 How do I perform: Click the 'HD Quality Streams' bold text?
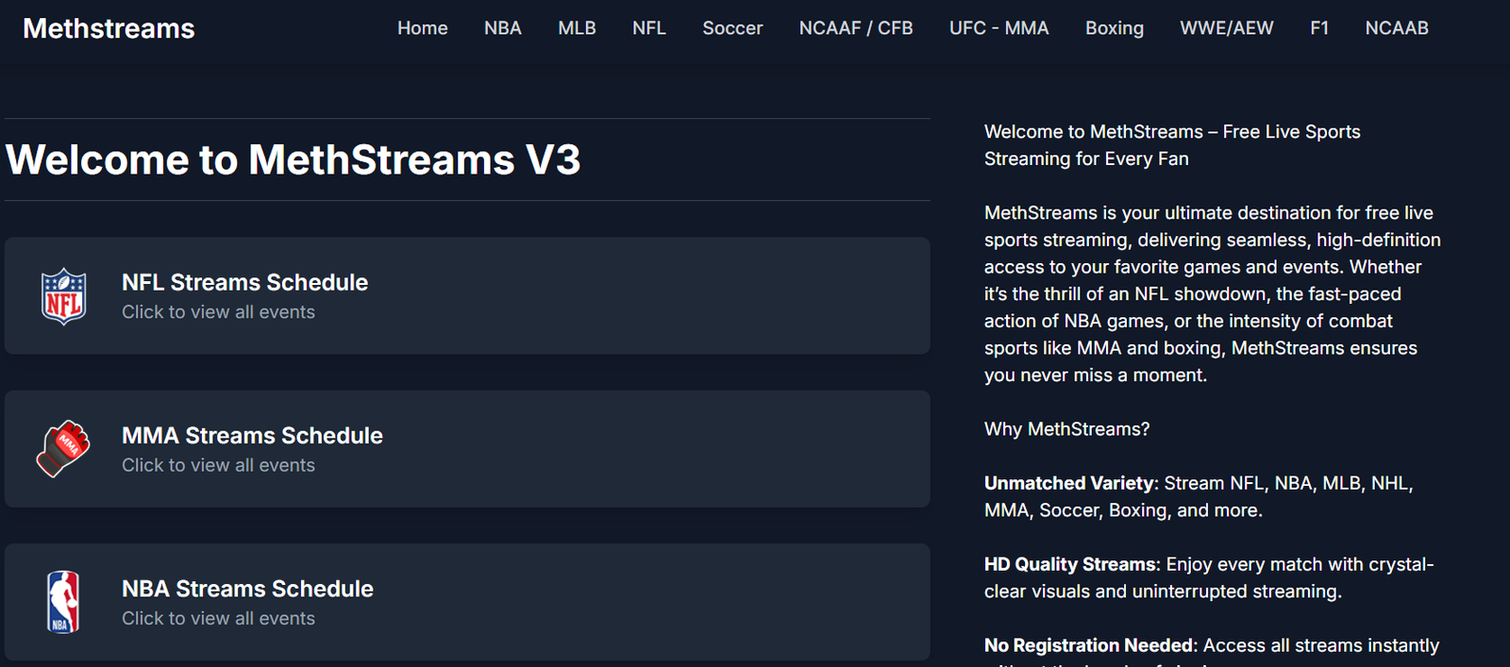click(1070, 564)
